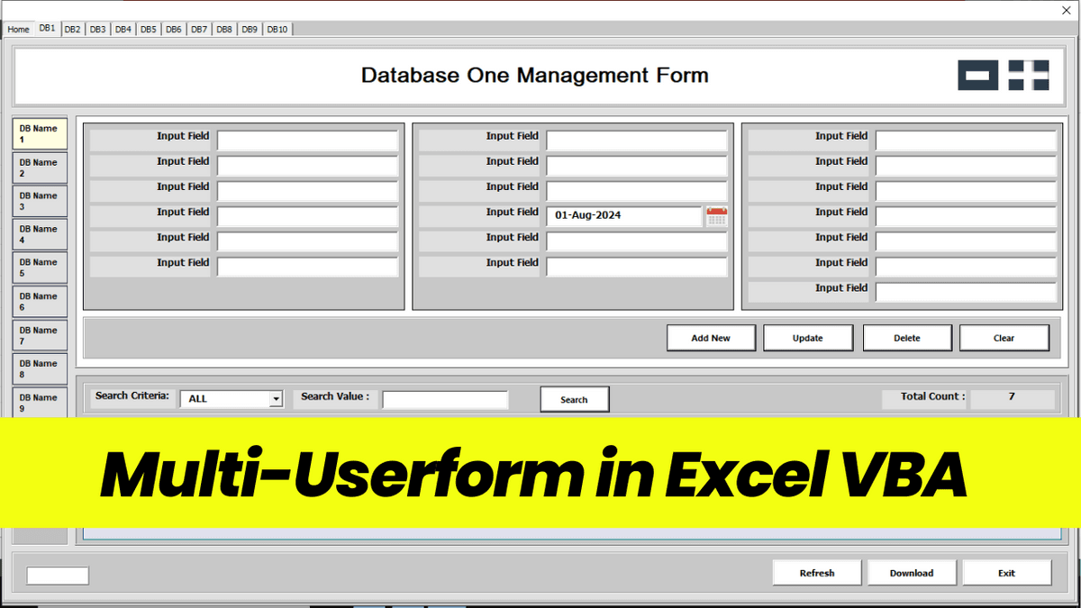
Task: Click the four-square grid icon in header
Action: [1028, 76]
